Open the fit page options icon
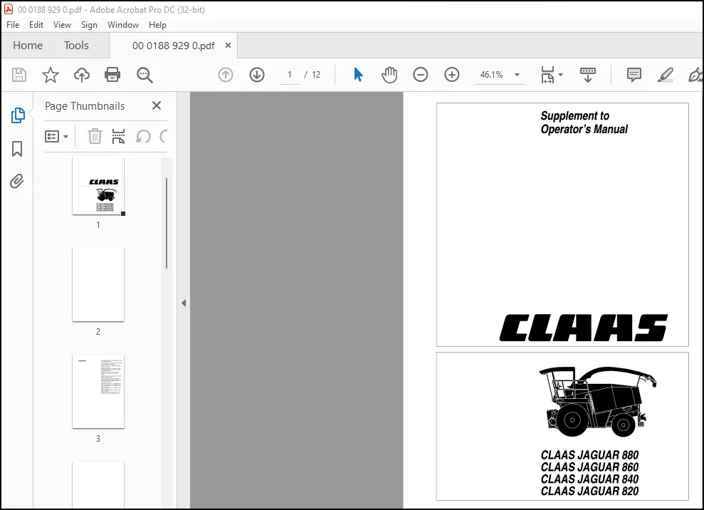 click(548, 75)
